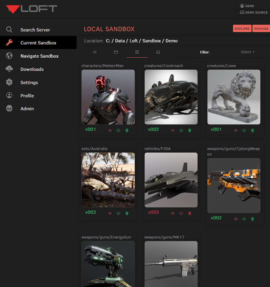Open the weapons/guns/MK17 thumbnail
The height and width of the screenshot is (287, 270).
[171, 264]
